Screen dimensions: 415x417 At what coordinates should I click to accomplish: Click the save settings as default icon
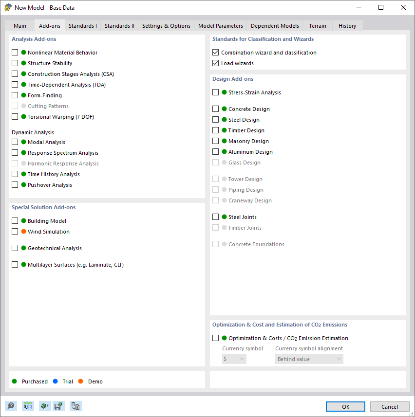coord(58,406)
